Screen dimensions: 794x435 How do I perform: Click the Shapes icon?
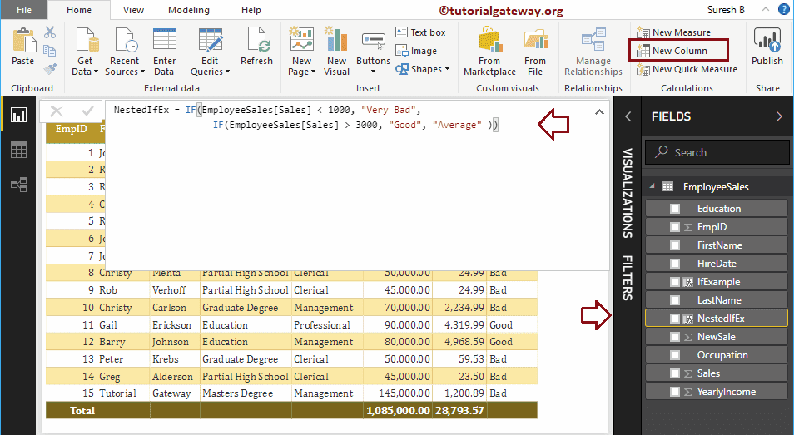pos(402,69)
